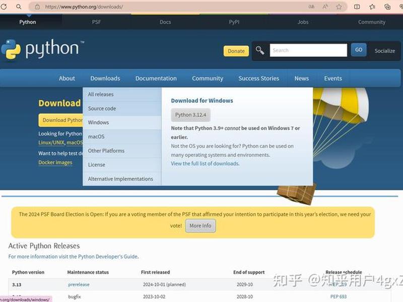Open the favorites list icon
This screenshot has height=302, width=403.
[x=372, y=7]
